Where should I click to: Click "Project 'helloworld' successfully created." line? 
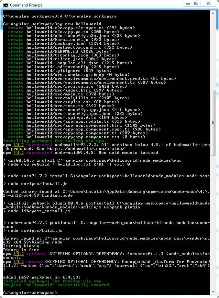57,285
